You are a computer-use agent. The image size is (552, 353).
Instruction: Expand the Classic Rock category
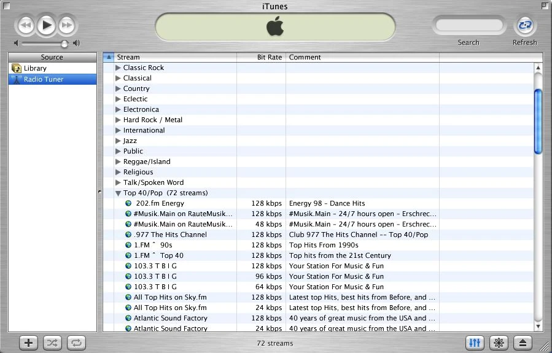(119, 68)
